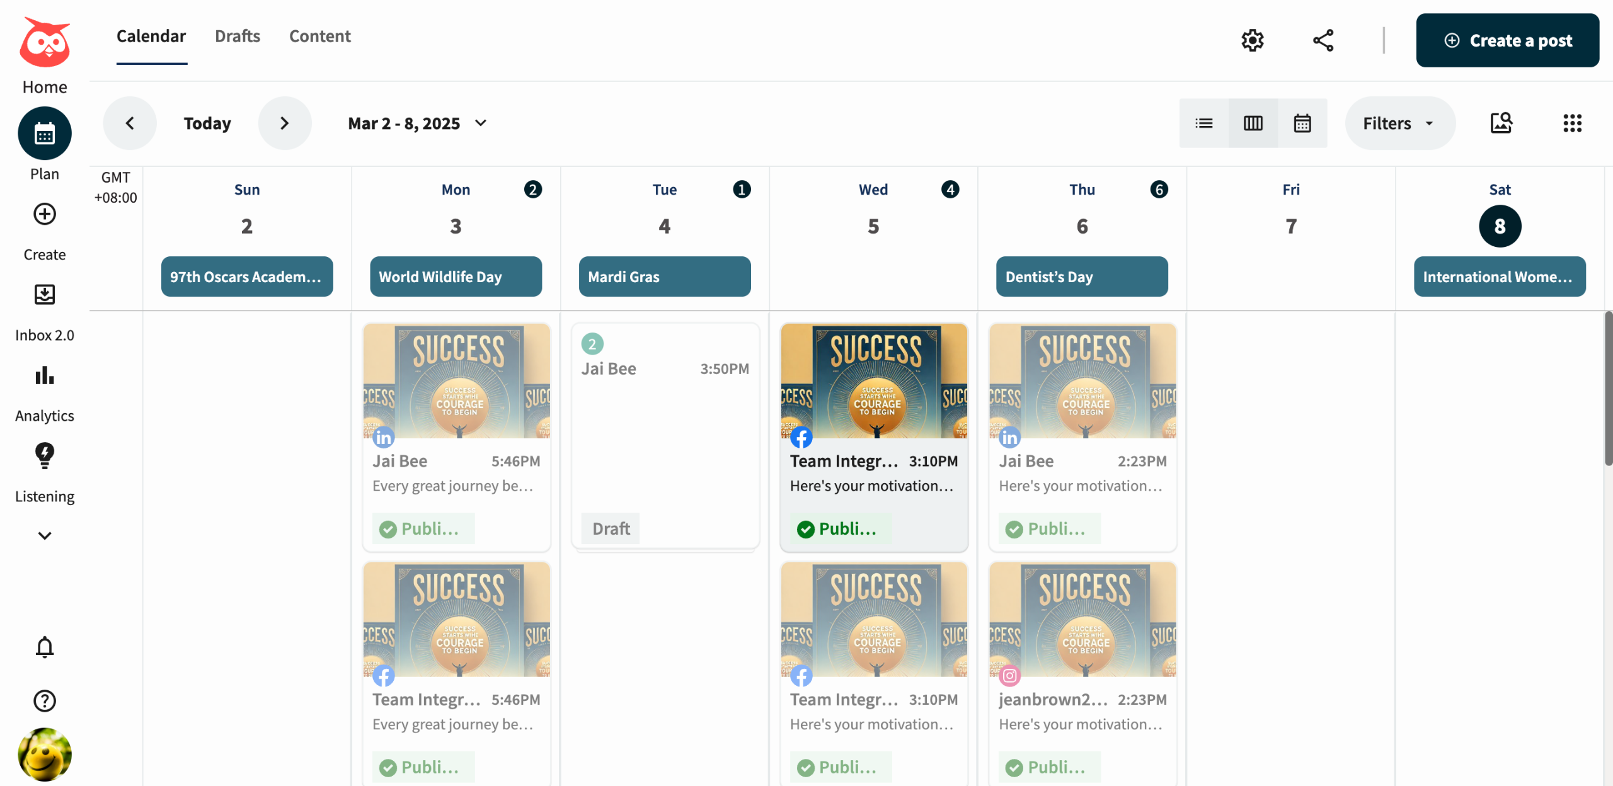Image resolution: width=1613 pixels, height=786 pixels.
Task: Switch to week column view
Action: (1253, 123)
